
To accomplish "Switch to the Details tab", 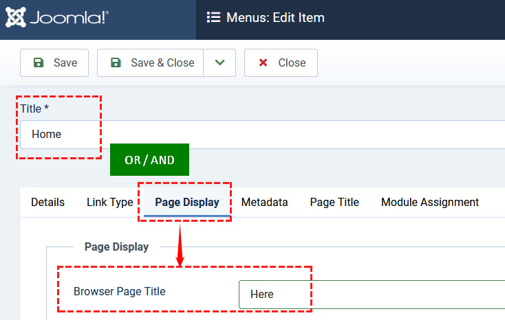I will pyautogui.click(x=47, y=202).
